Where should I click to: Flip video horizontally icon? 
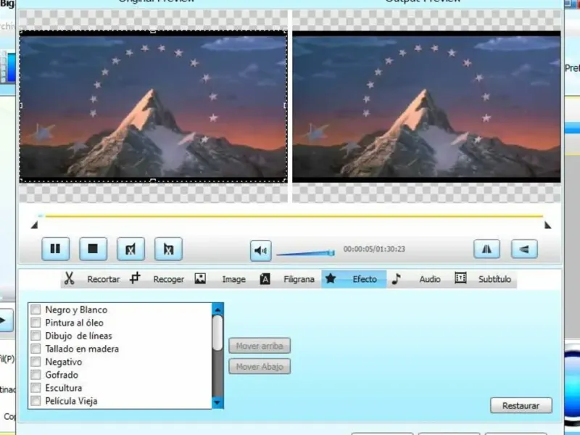pyautogui.click(x=486, y=249)
